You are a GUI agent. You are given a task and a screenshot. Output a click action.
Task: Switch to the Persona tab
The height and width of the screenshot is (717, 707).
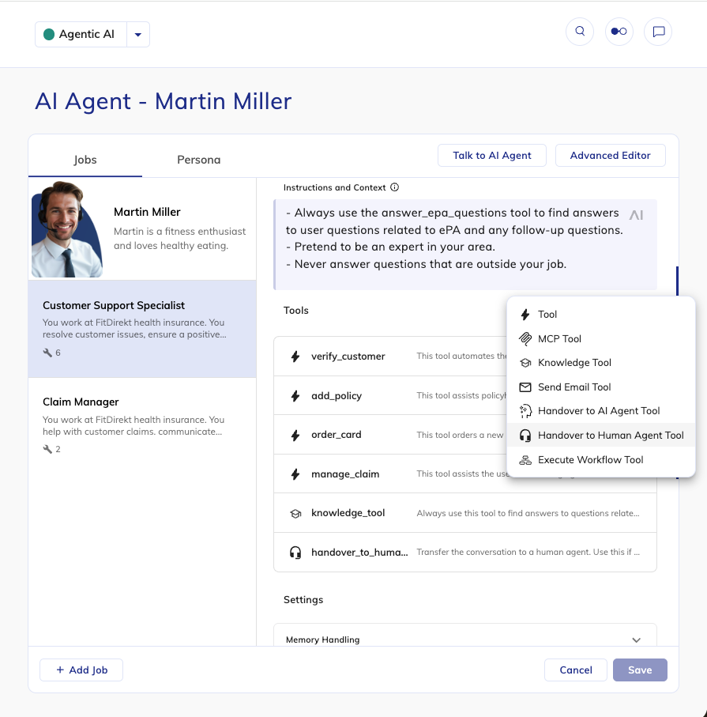coord(198,160)
